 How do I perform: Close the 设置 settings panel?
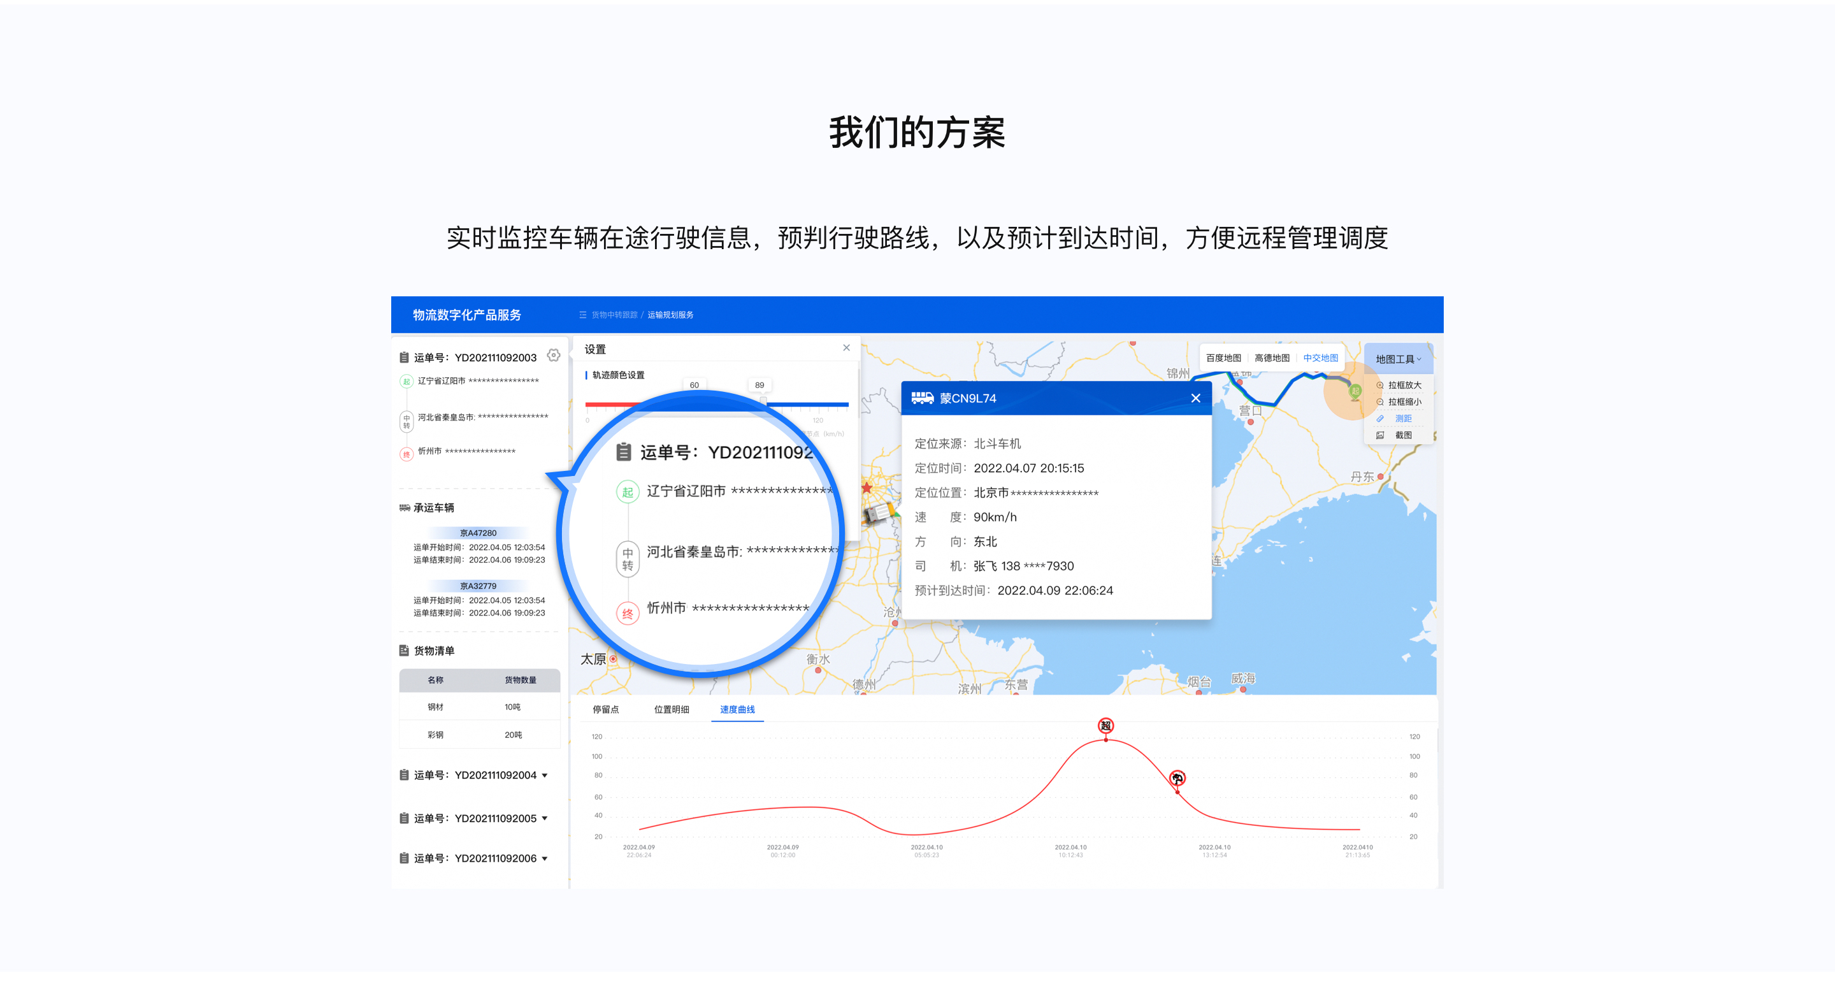click(x=846, y=348)
